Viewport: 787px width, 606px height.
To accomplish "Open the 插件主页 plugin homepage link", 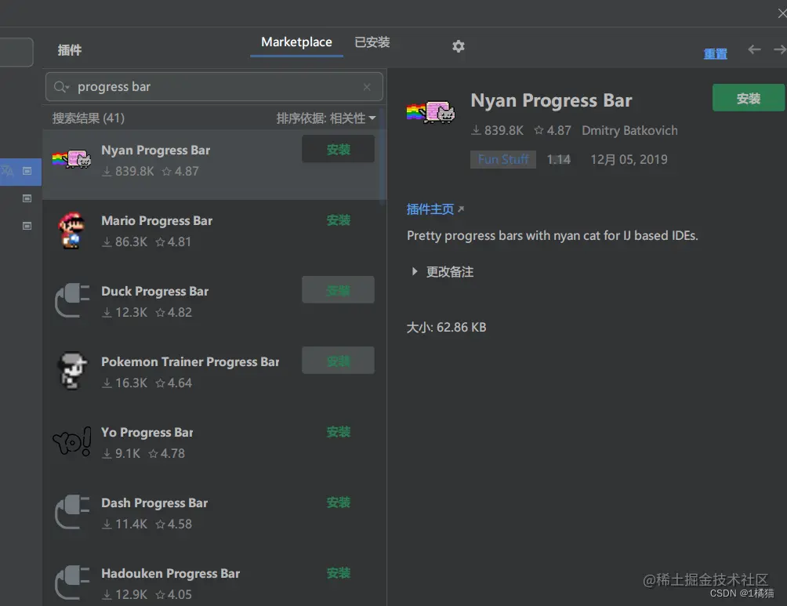I will pos(435,209).
